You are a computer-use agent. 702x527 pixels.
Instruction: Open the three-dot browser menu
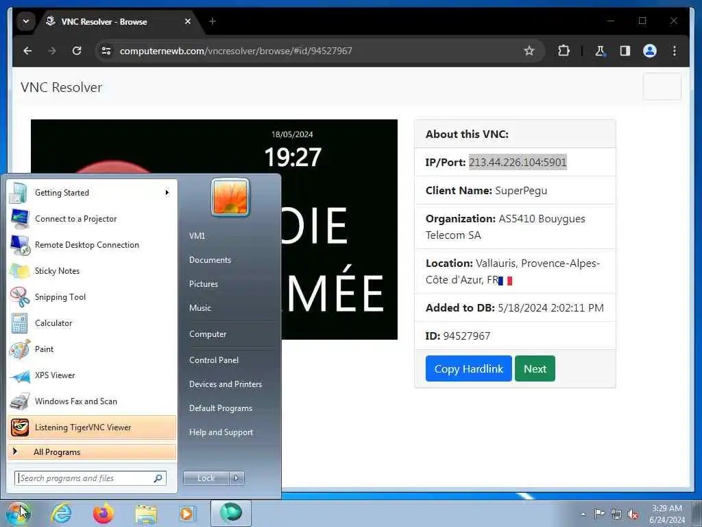pyautogui.click(x=675, y=51)
